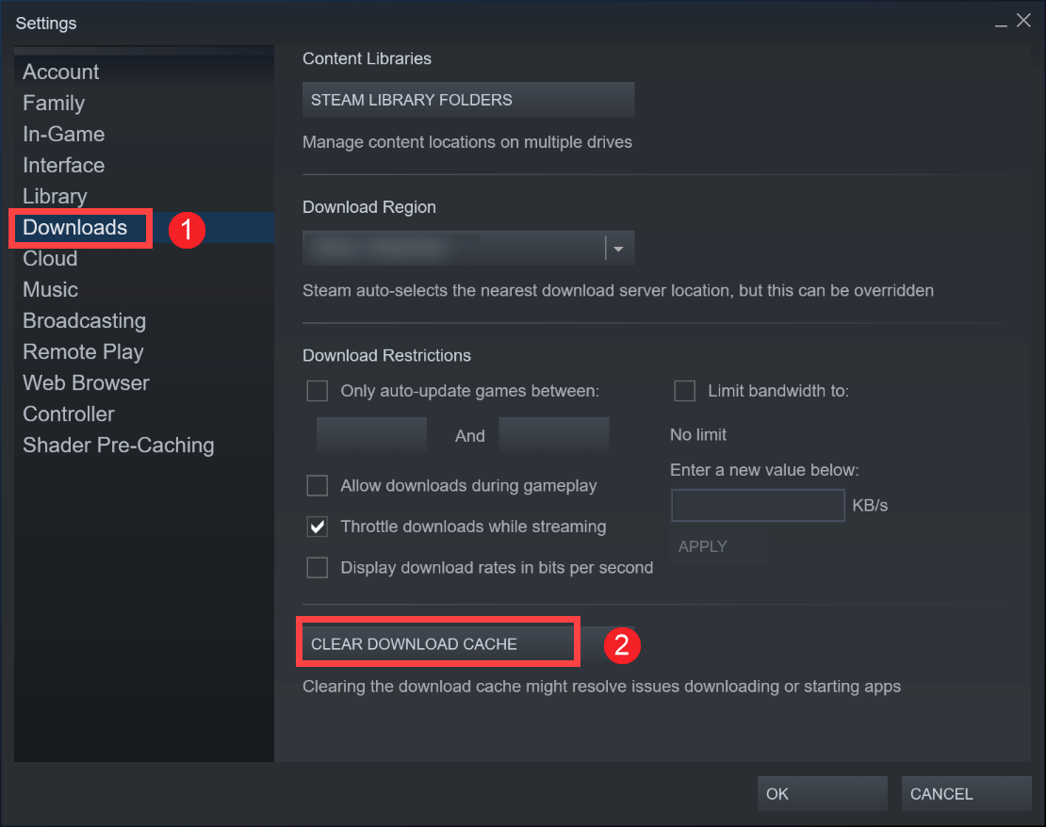Enable Only auto-update games between checkbox
This screenshot has width=1046, height=827.
pos(318,391)
